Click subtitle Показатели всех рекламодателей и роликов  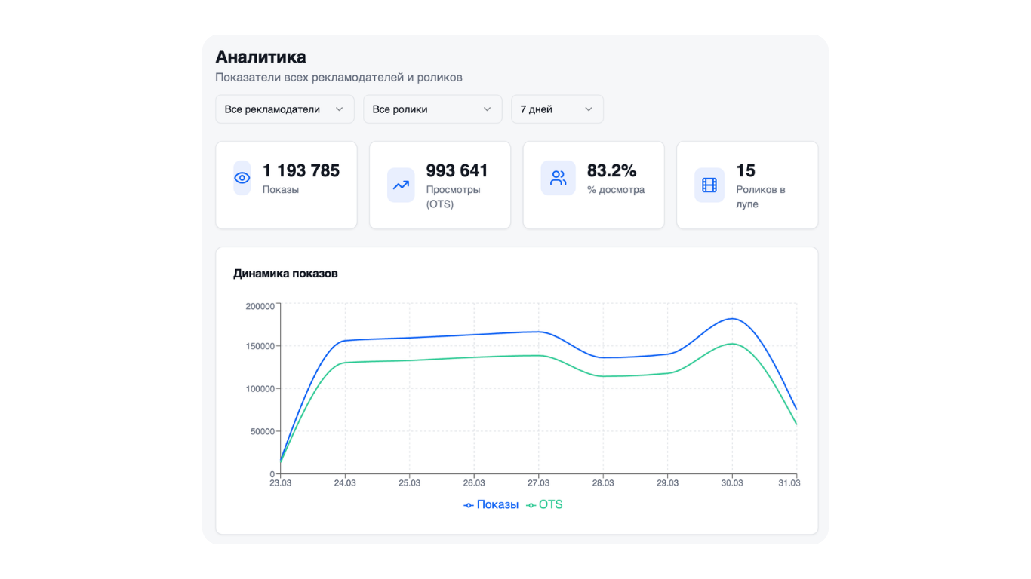tap(339, 78)
